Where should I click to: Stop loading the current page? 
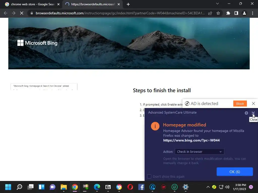point(22,13)
